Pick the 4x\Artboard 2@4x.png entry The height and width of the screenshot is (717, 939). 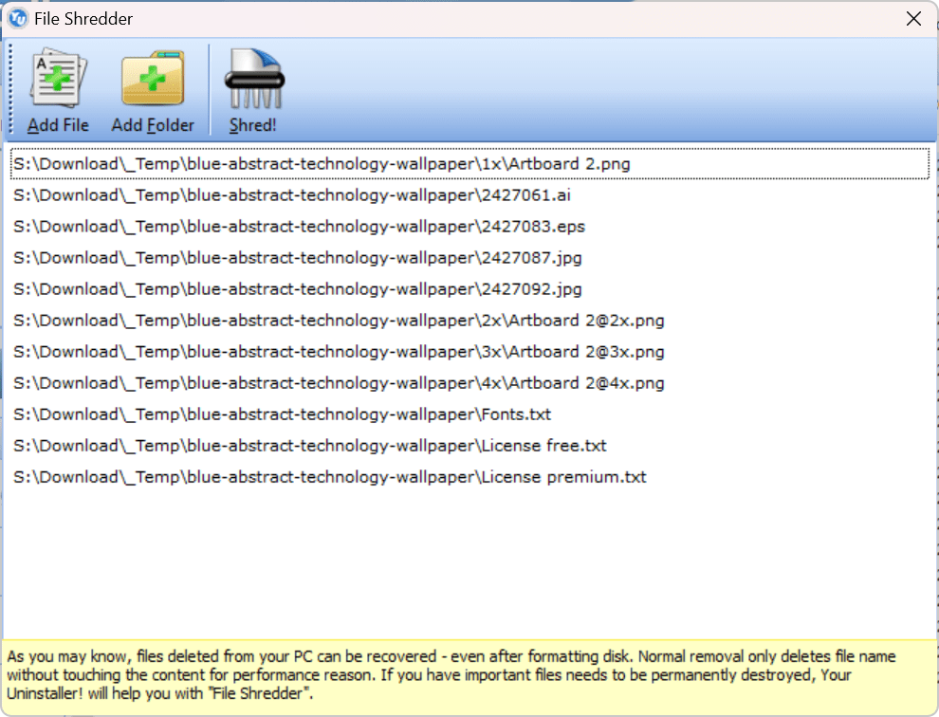pos(339,383)
